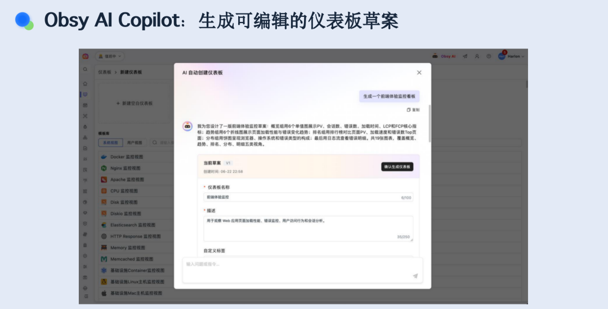608x309 pixels.
Task: Close the AI 自动创建仪表板 dialog
Action: click(419, 73)
